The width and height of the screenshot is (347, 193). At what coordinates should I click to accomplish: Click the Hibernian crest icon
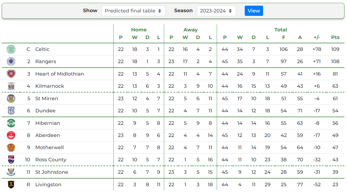tap(11, 123)
